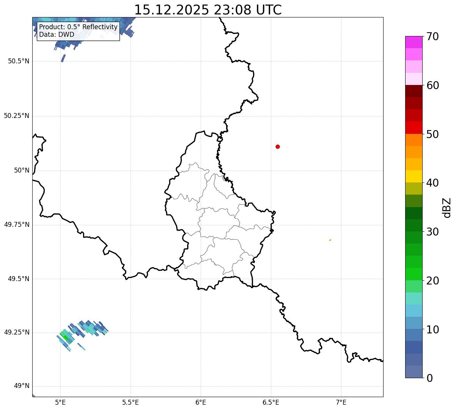Click the "49.25°N" latitude label

[x=17, y=332]
